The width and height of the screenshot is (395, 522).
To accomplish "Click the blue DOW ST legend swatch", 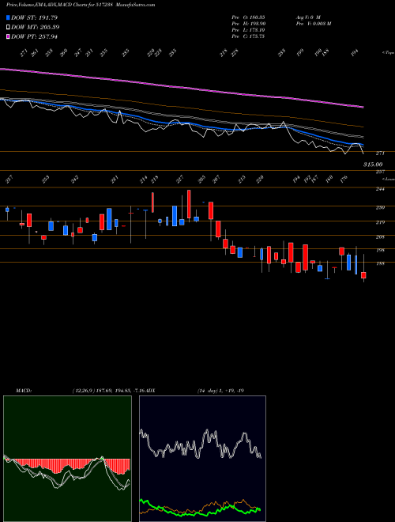I will click(8, 17).
